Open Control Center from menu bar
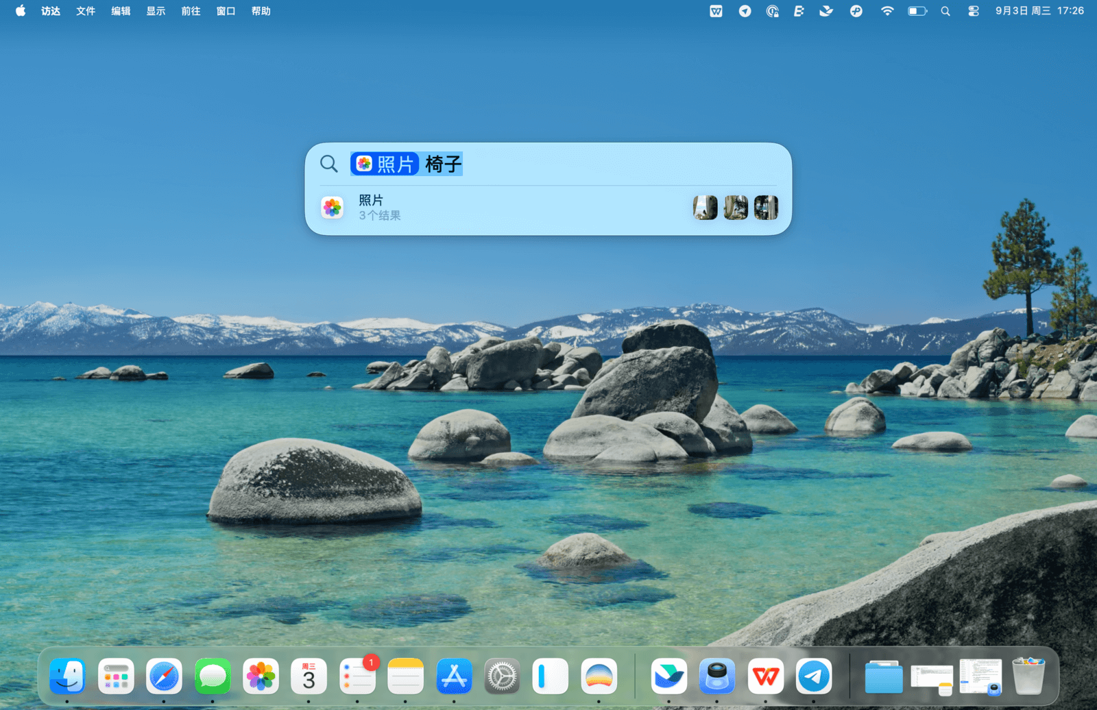This screenshot has width=1097, height=710. pos(974,11)
